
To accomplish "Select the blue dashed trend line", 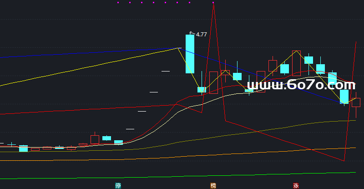I will pyautogui.click(x=91, y=51).
